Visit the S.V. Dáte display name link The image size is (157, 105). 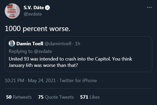point(34,8)
